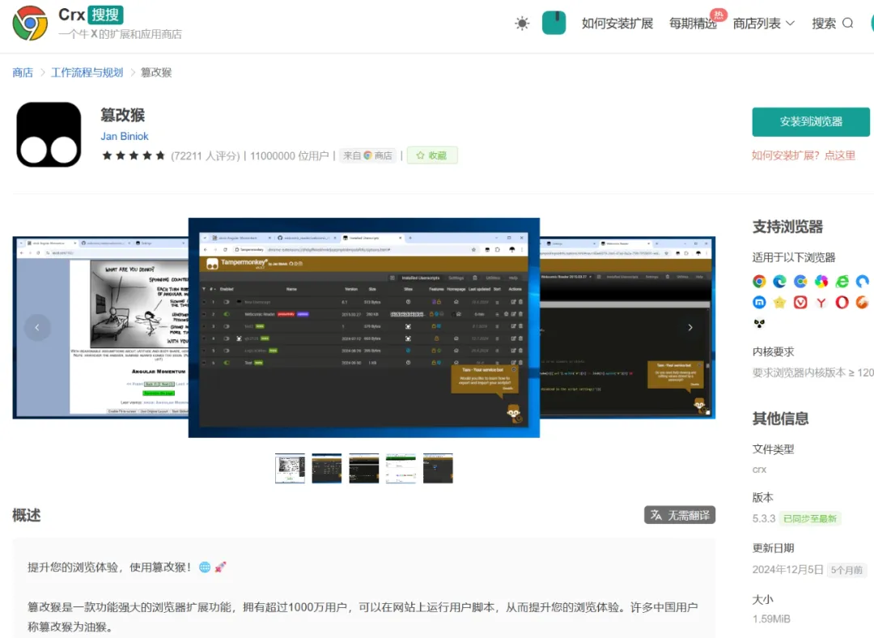The height and width of the screenshot is (638, 874).
Task: Open the 每期精选 menu item
Action: pyautogui.click(x=693, y=23)
